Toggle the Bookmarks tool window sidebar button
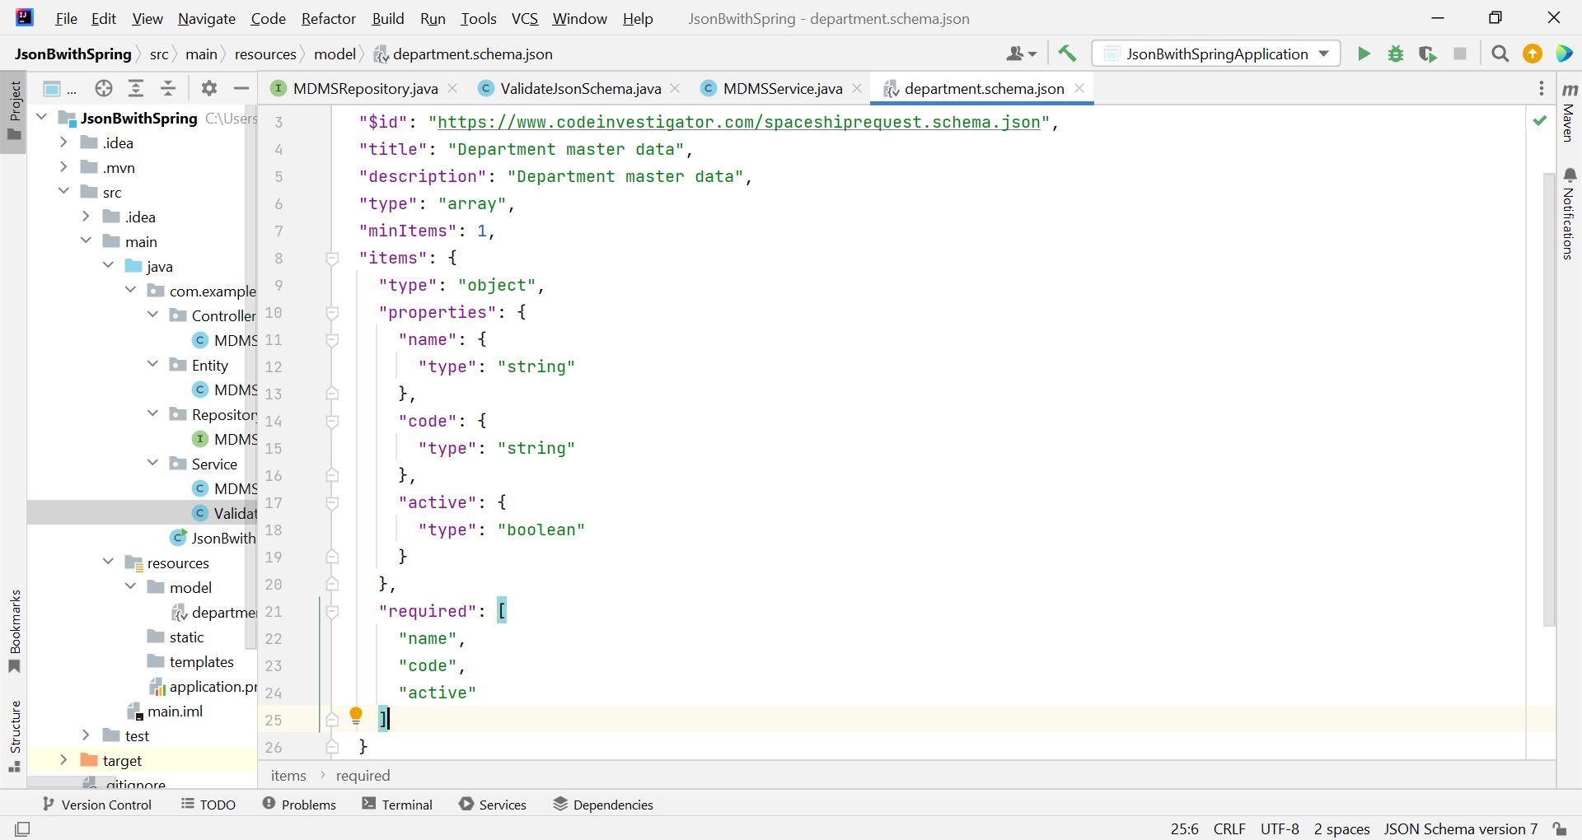 [x=14, y=630]
